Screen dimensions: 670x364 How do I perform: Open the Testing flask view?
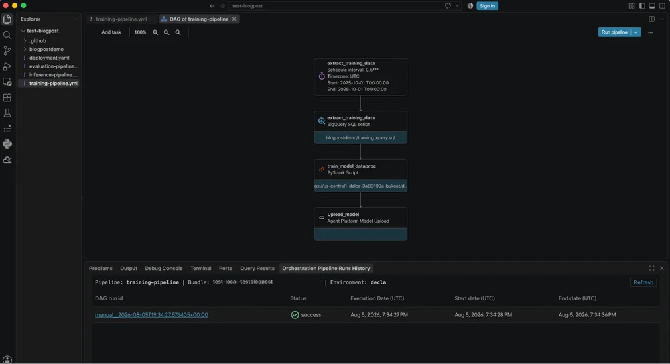pyautogui.click(x=7, y=113)
